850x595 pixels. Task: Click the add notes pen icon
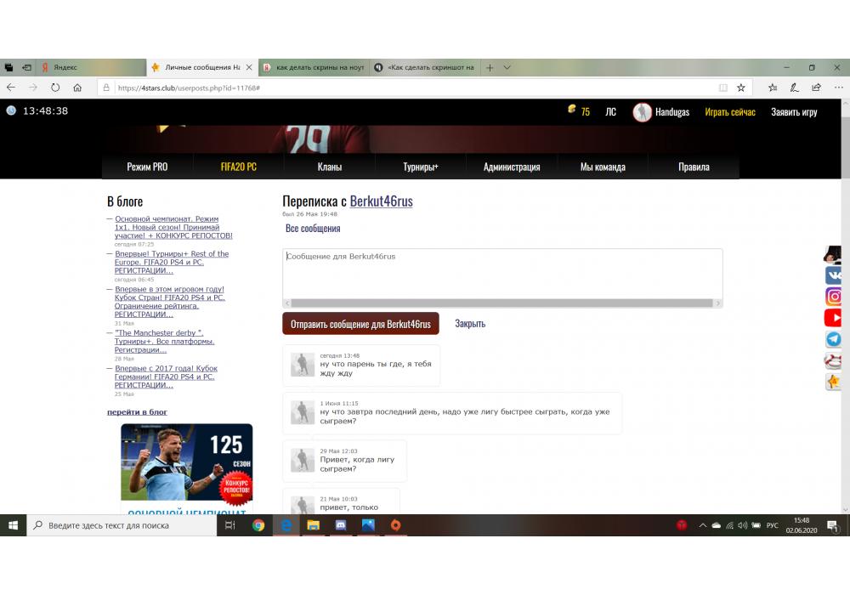pyautogui.click(x=794, y=88)
